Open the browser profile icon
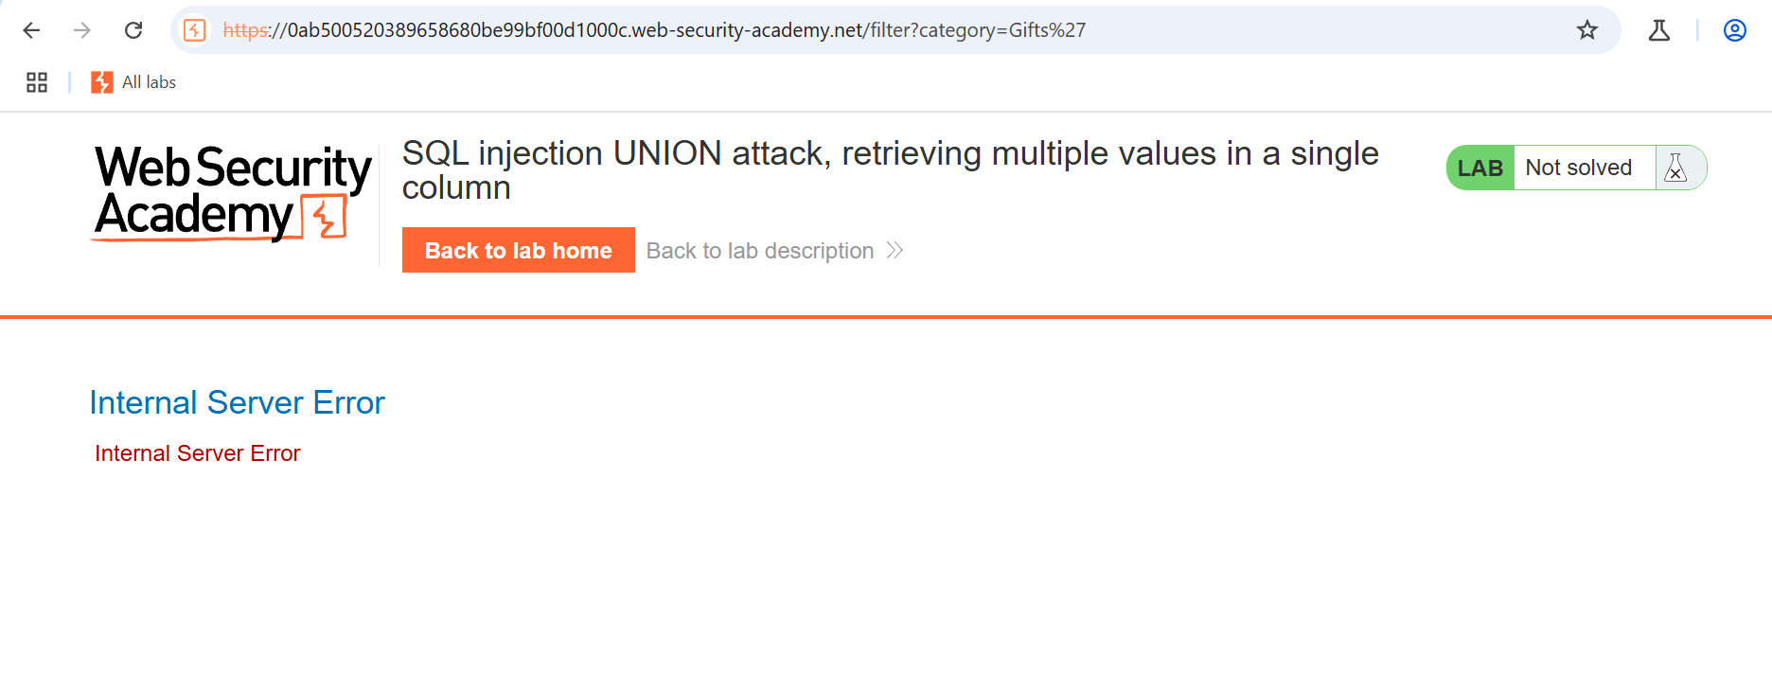 click(x=1734, y=30)
